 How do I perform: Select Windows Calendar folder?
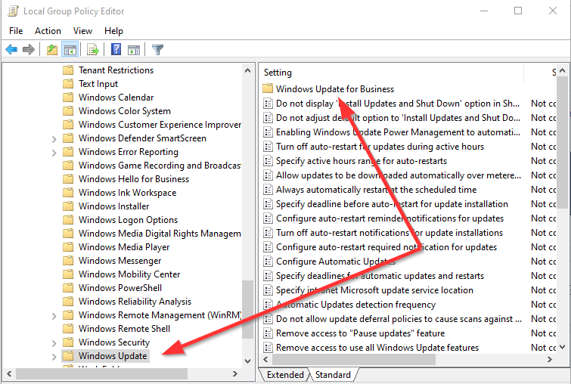point(116,98)
